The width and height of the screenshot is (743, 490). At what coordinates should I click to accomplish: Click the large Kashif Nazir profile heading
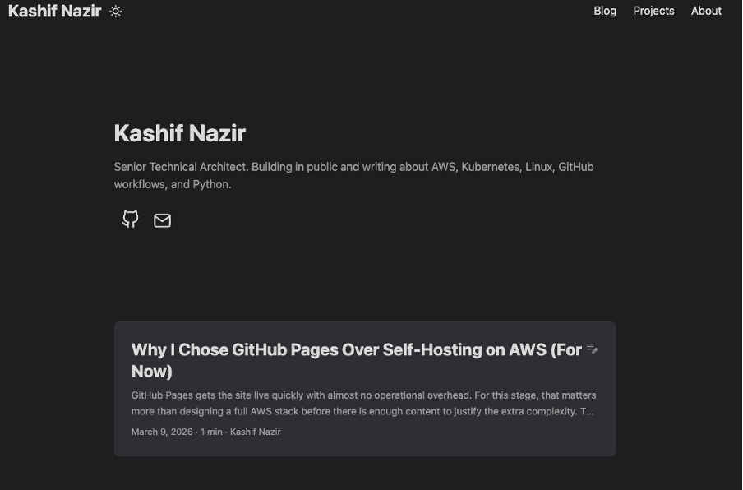[179, 133]
